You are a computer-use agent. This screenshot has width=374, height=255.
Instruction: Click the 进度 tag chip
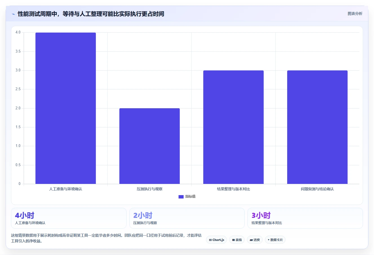(x=255, y=240)
